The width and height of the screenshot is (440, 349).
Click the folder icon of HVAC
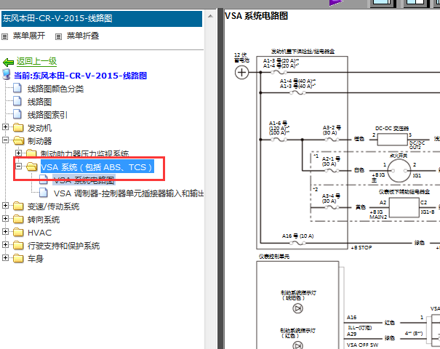pyautogui.click(x=18, y=232)
